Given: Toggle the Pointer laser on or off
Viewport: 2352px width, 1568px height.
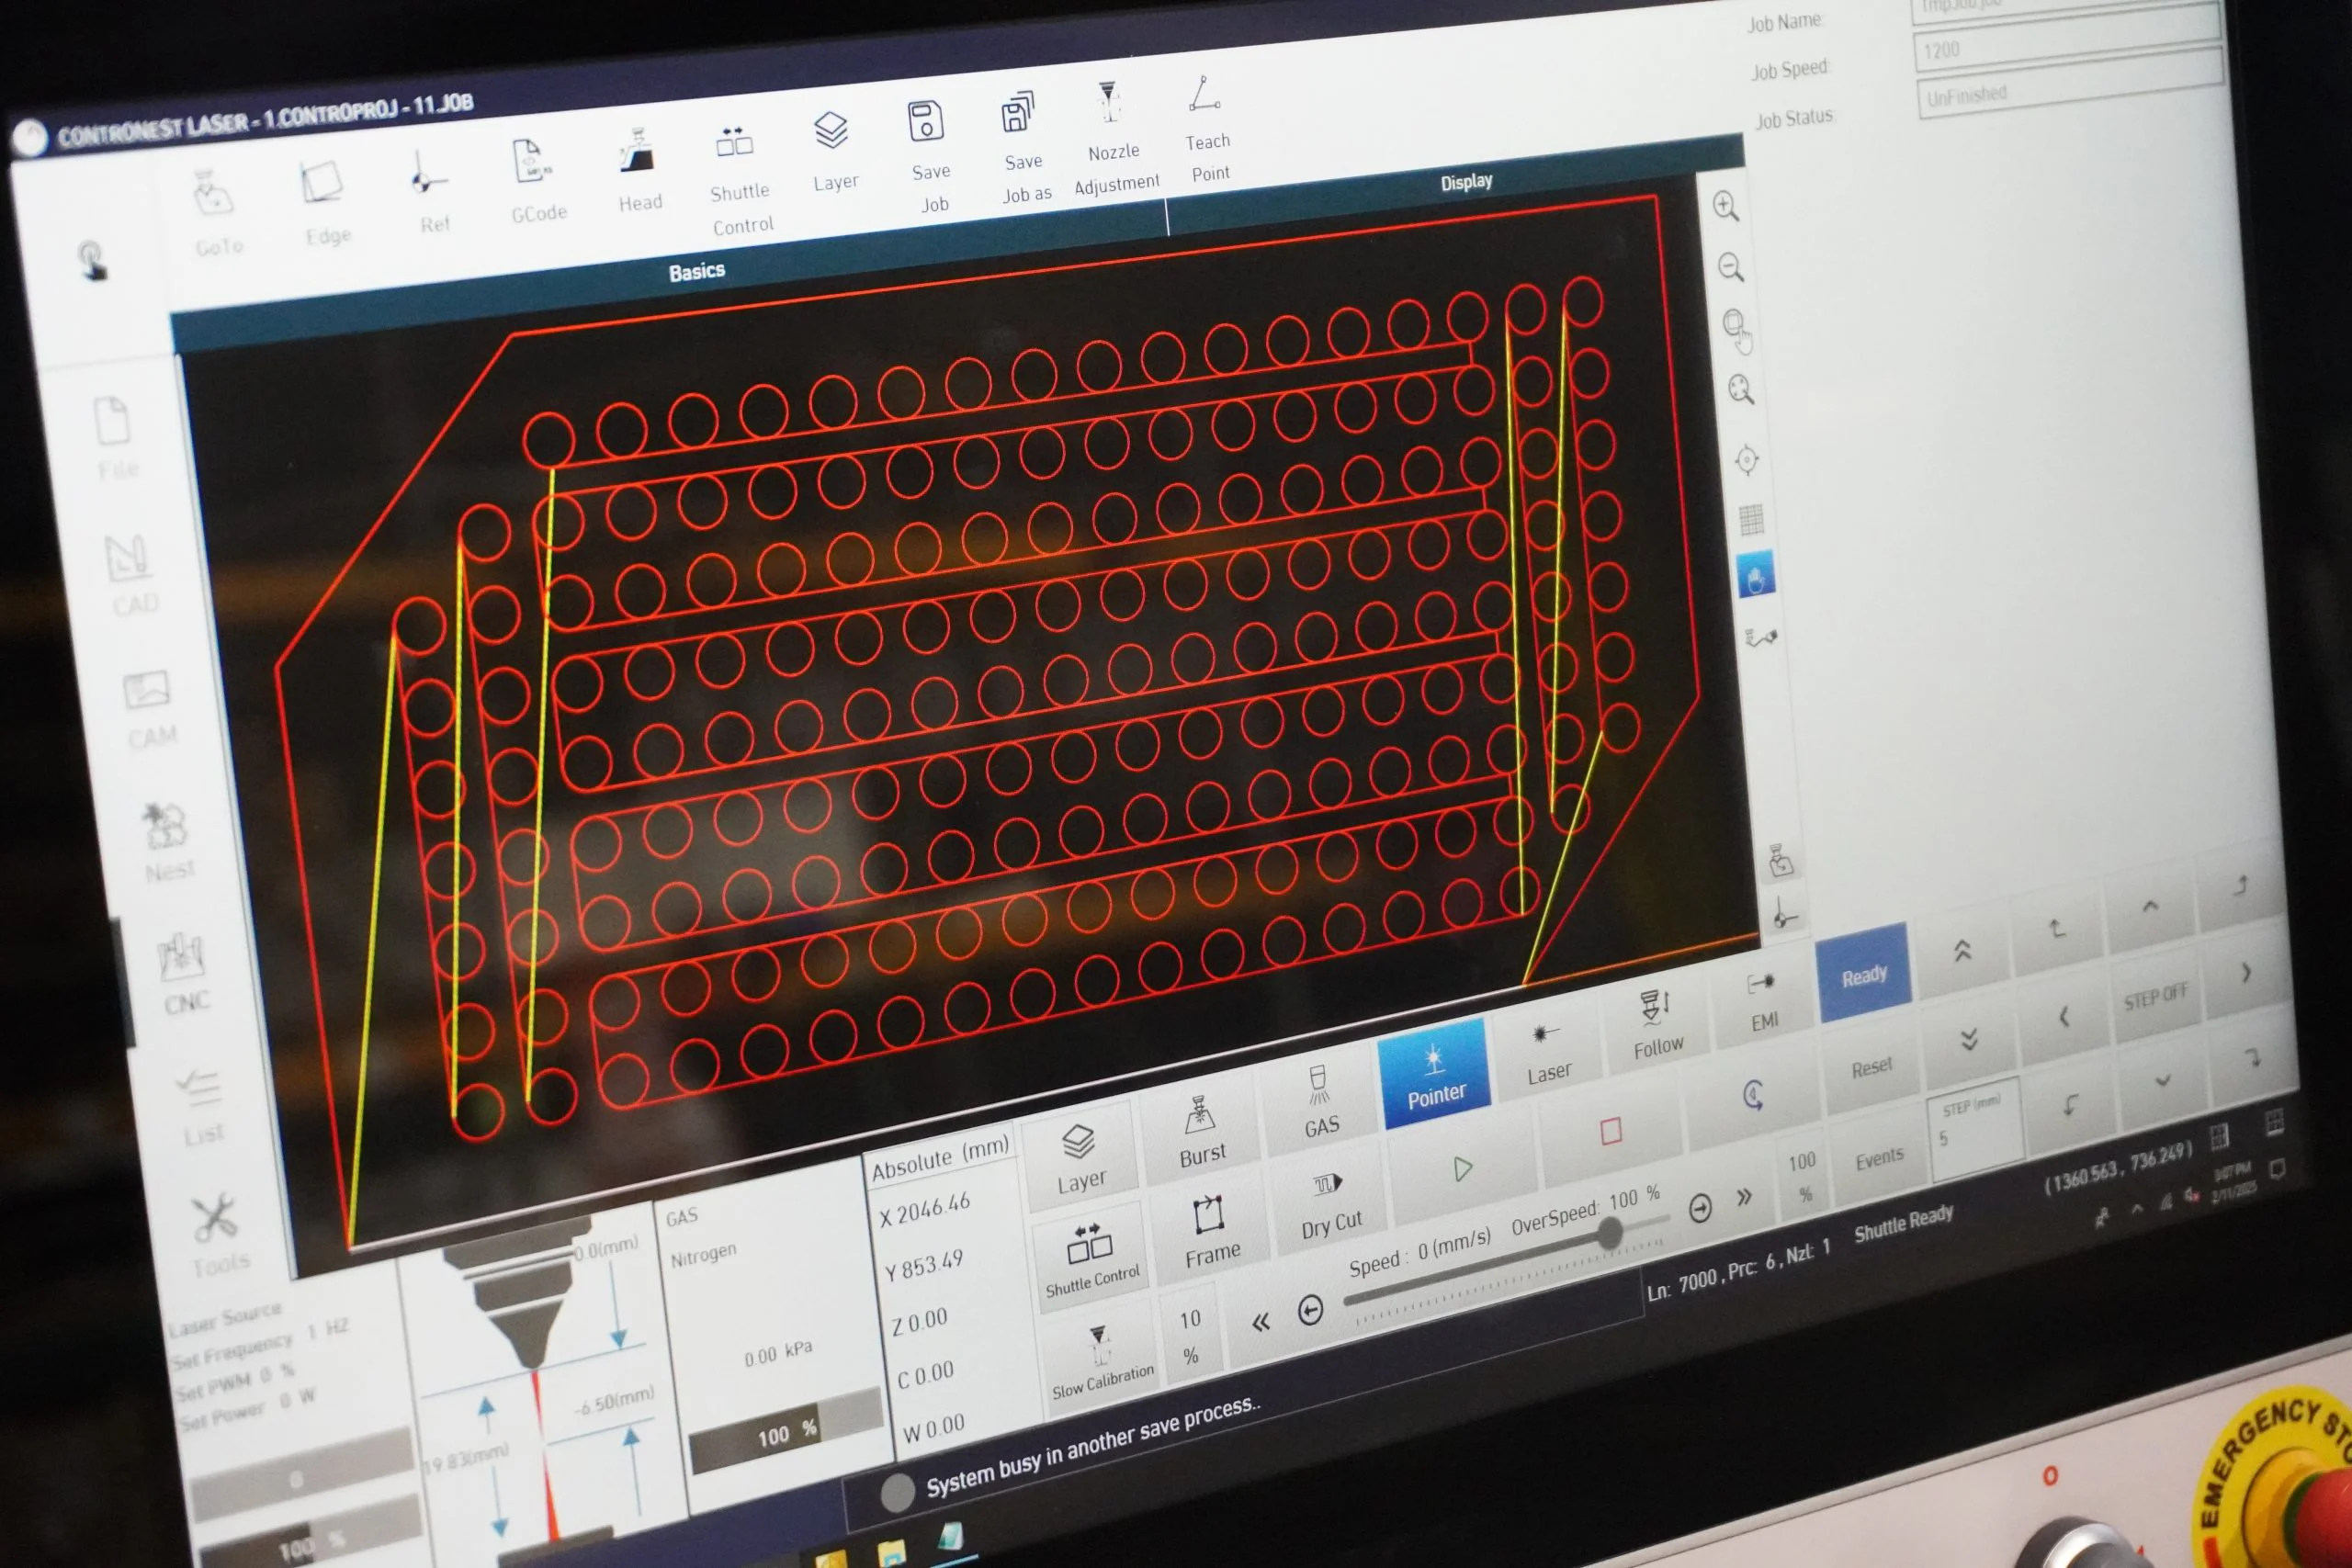Looking at the screenshot, I should (x=1434, y=1074).
